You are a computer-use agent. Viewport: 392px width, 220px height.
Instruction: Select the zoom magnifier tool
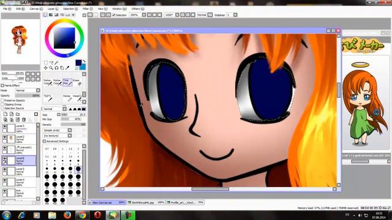click(51, 68)
